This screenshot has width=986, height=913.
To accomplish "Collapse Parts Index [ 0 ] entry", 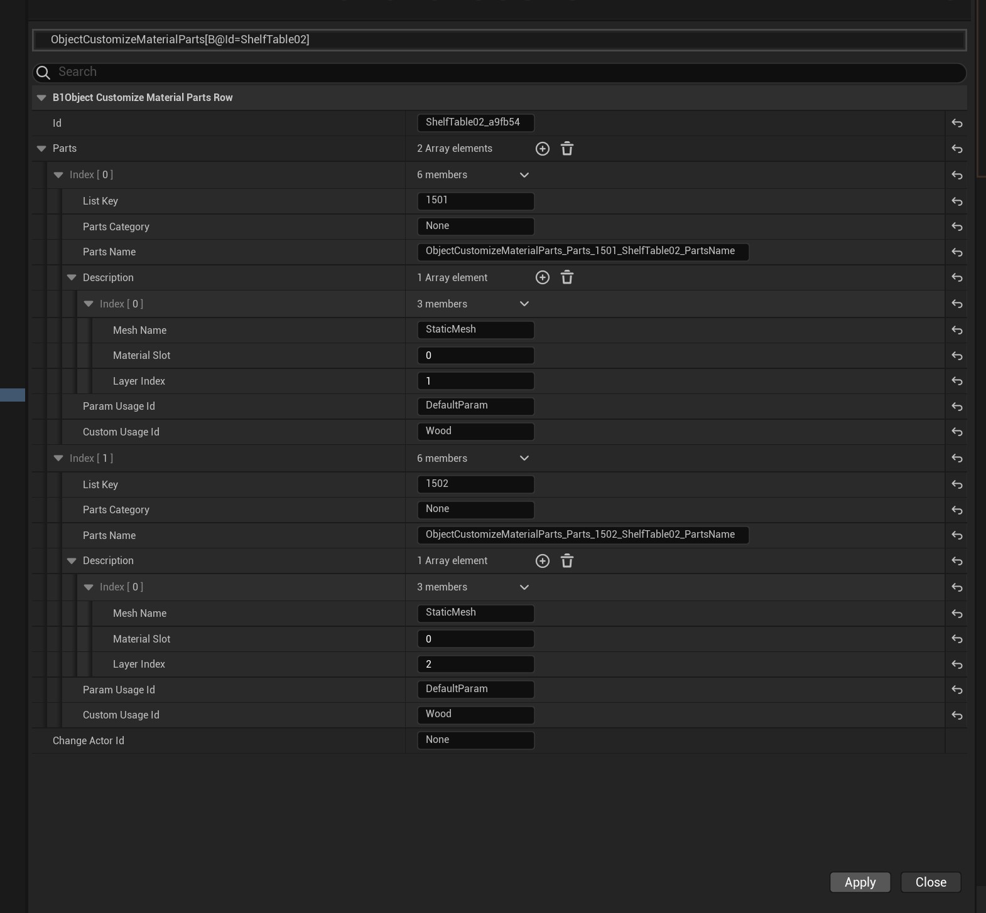I will point(58,175).
